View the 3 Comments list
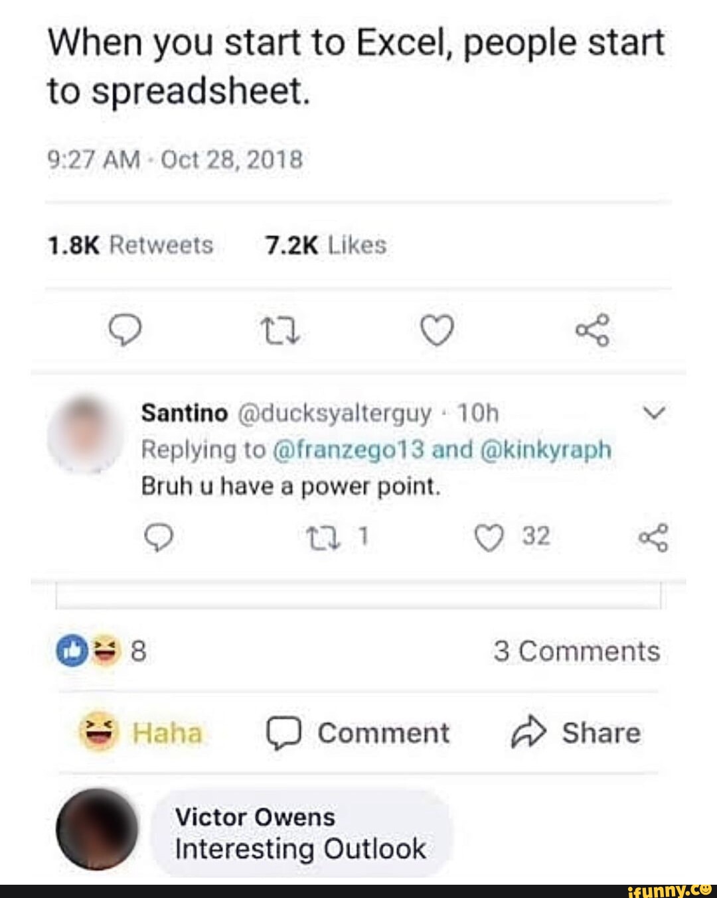The image size is (717, 898). tap(578, 651)
